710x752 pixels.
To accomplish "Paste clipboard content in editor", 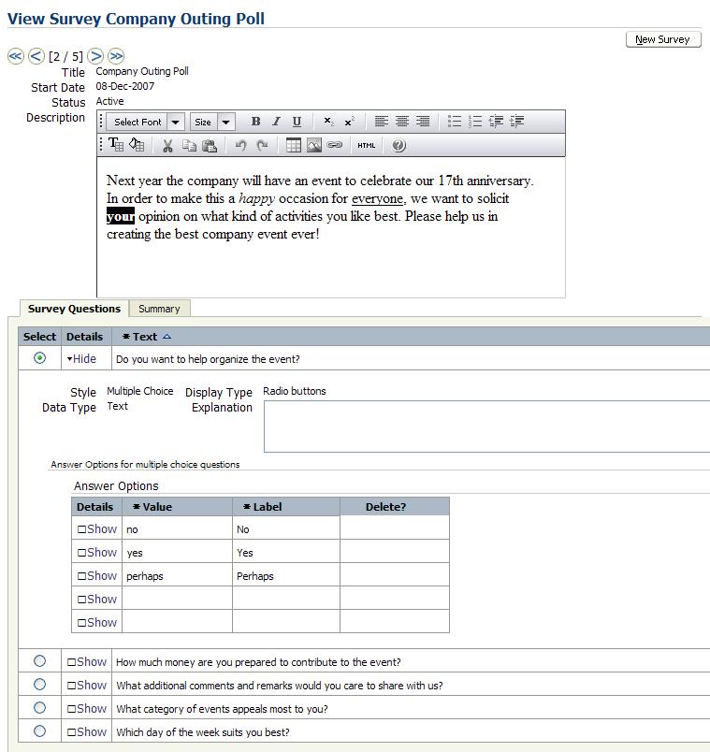I will [210, 145].
